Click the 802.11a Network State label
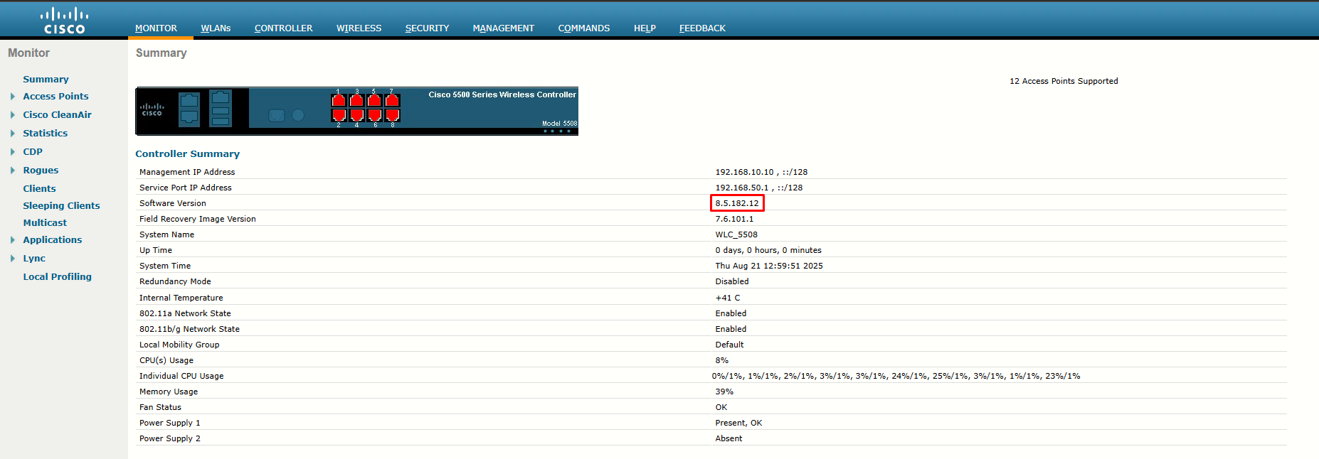Viewport: 1319px width, 459px height. 185,313
